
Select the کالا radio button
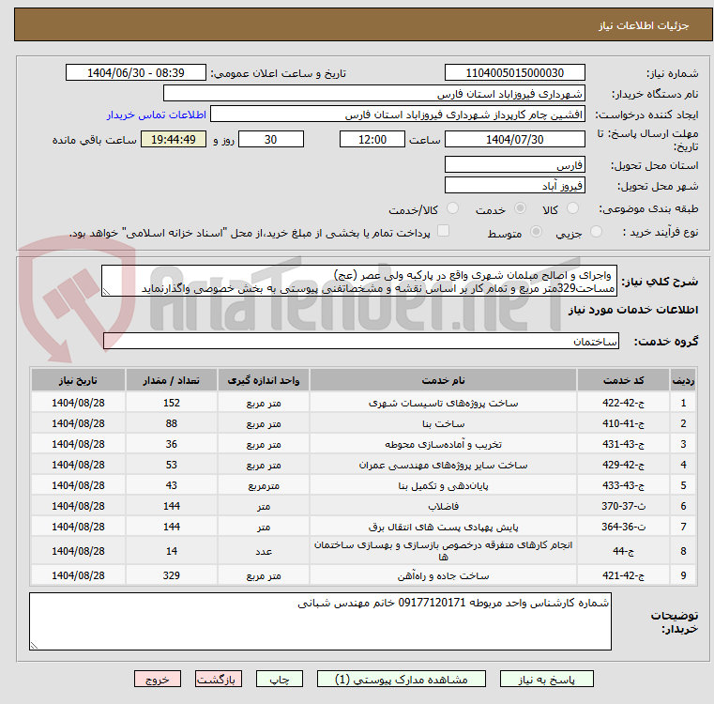572,208
